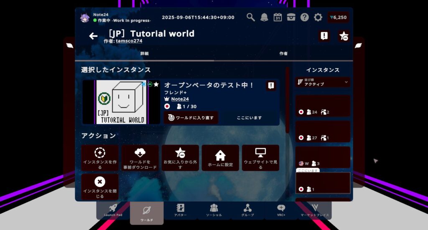Open the calendar icon in the header
Image resolution: width=428 pixels, height=230 pixels.
point(278,17)
